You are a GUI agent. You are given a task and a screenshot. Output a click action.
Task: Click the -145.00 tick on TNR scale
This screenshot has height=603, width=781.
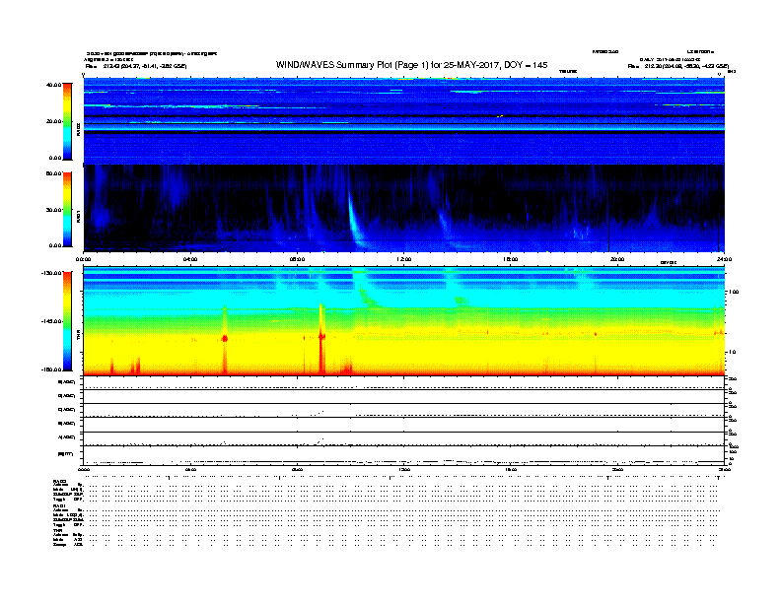point(50,321)
